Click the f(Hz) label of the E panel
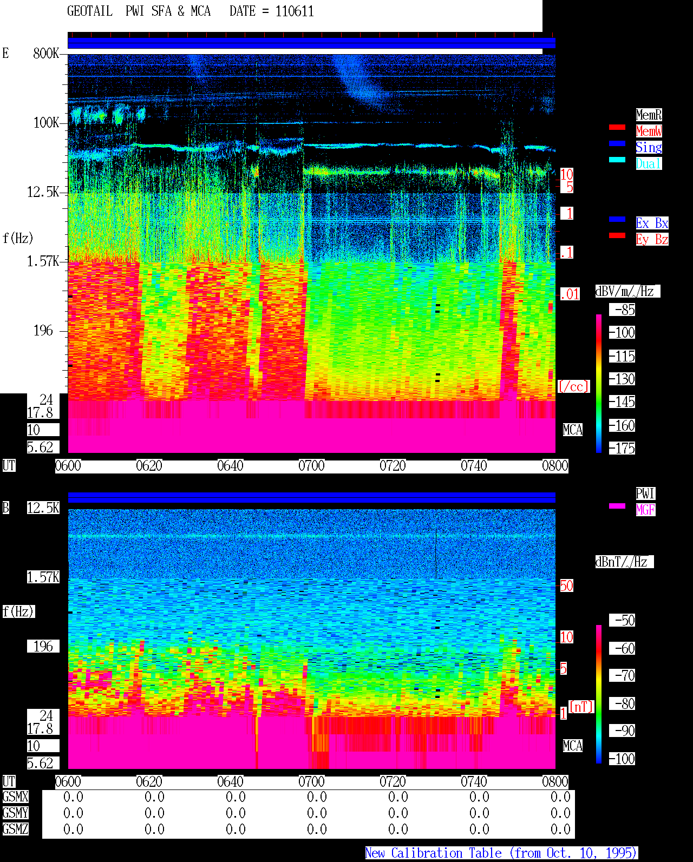The height and width of the screenshot is (862, 693). (x=18, y=238)
